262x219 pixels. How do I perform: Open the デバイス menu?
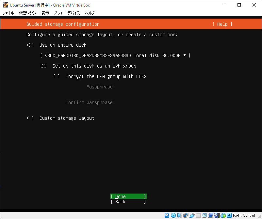click(x=74, y=13)
